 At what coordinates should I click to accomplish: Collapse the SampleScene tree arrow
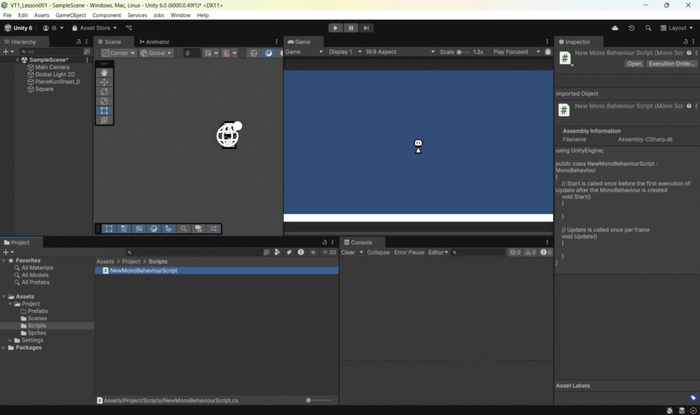17,60
